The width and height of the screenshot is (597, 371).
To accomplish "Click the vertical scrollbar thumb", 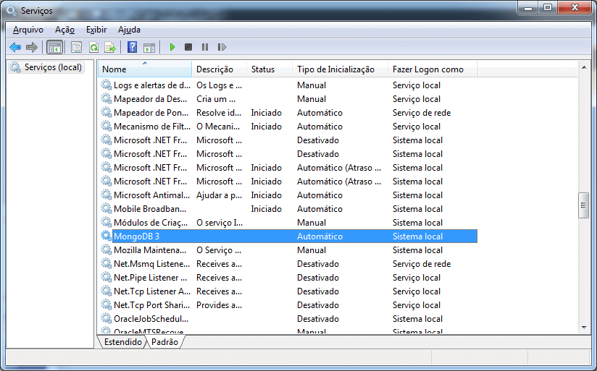I will pos(584,205).
